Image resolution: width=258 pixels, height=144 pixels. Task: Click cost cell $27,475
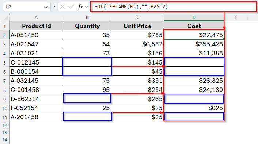coord(194,35)
